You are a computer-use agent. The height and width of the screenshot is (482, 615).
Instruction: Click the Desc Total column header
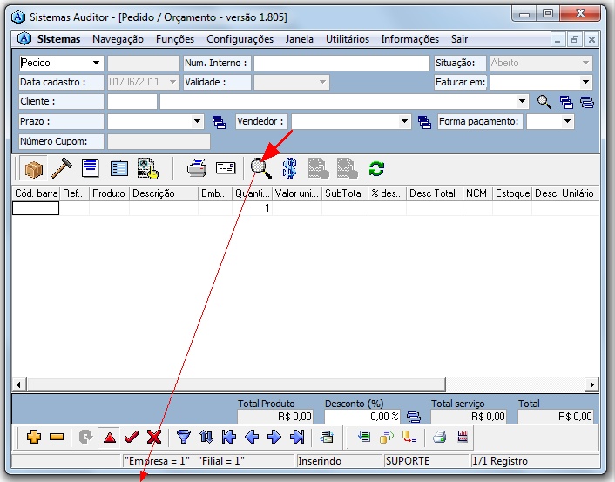[435, 193]
